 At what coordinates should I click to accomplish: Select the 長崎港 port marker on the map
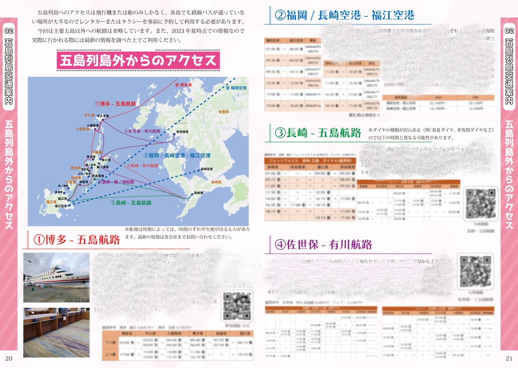198,192
